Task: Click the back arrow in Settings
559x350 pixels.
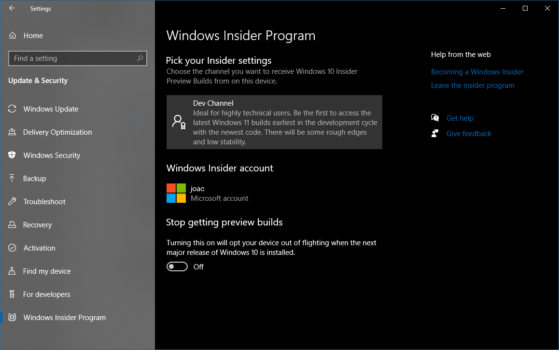Action: [12, 8]
